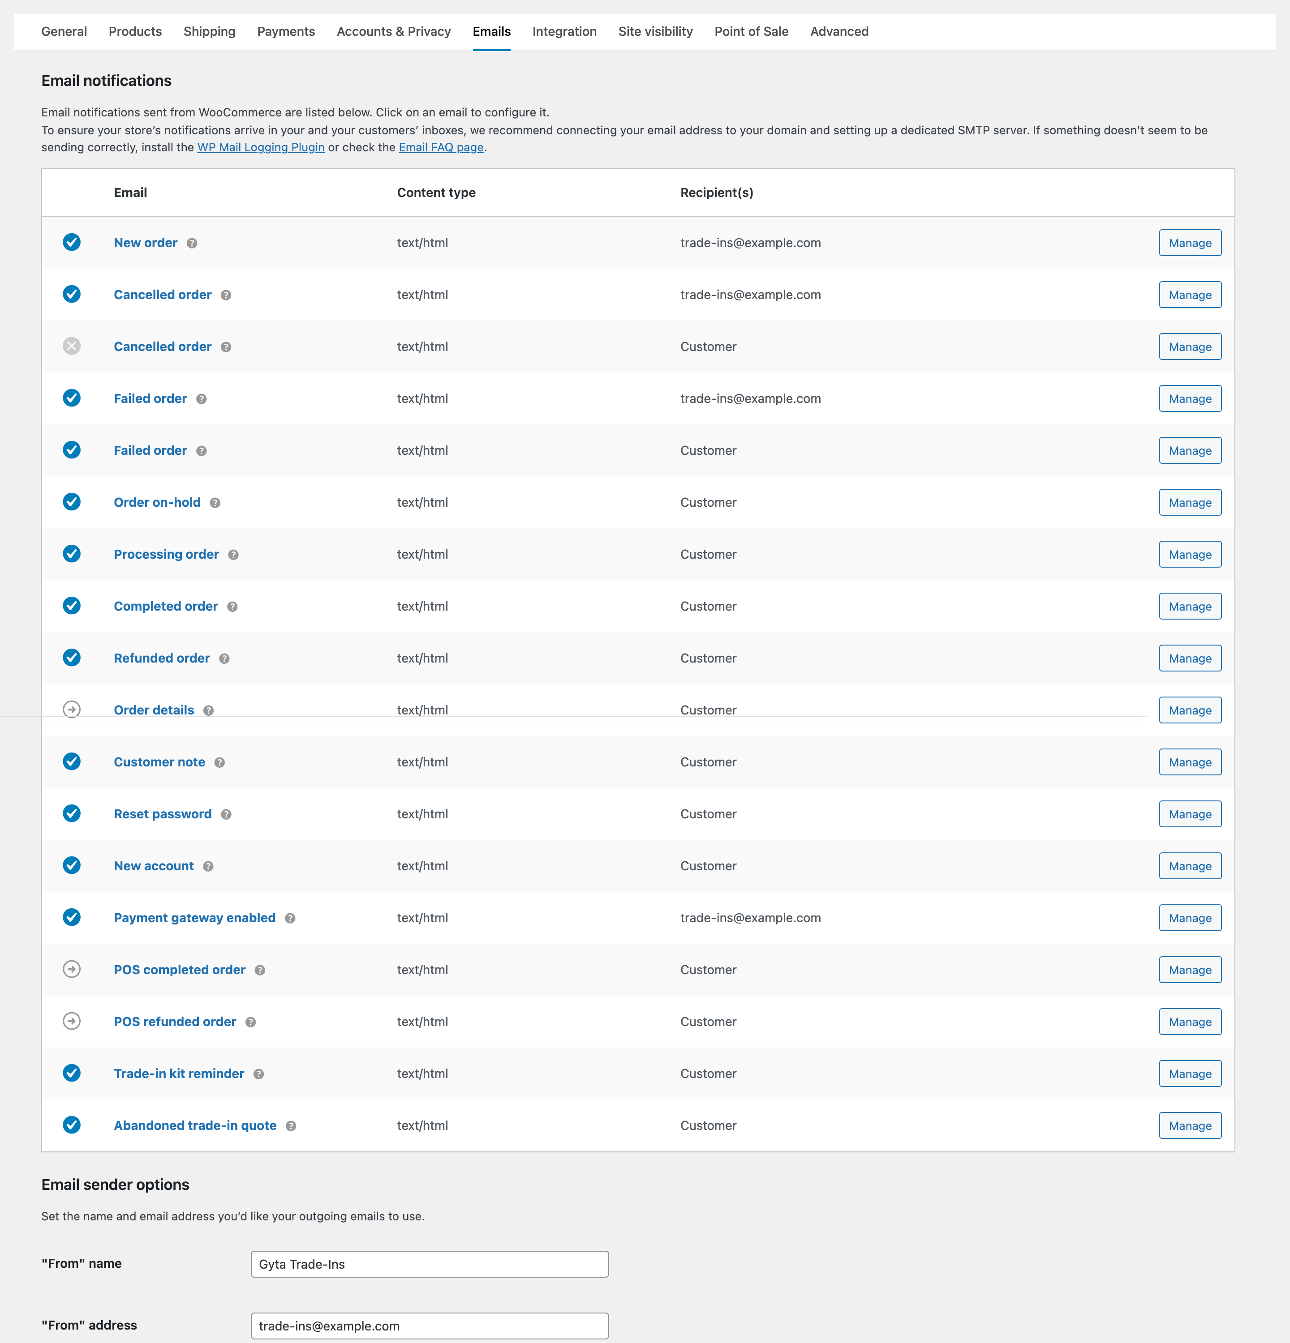Click Manage for Refunded order email
Viewport: 1290px width, 1343px height.
tap(1190, 659)
